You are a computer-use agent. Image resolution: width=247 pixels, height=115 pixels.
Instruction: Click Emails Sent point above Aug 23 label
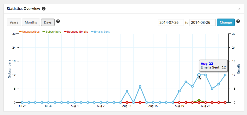[x=205, y=75]
